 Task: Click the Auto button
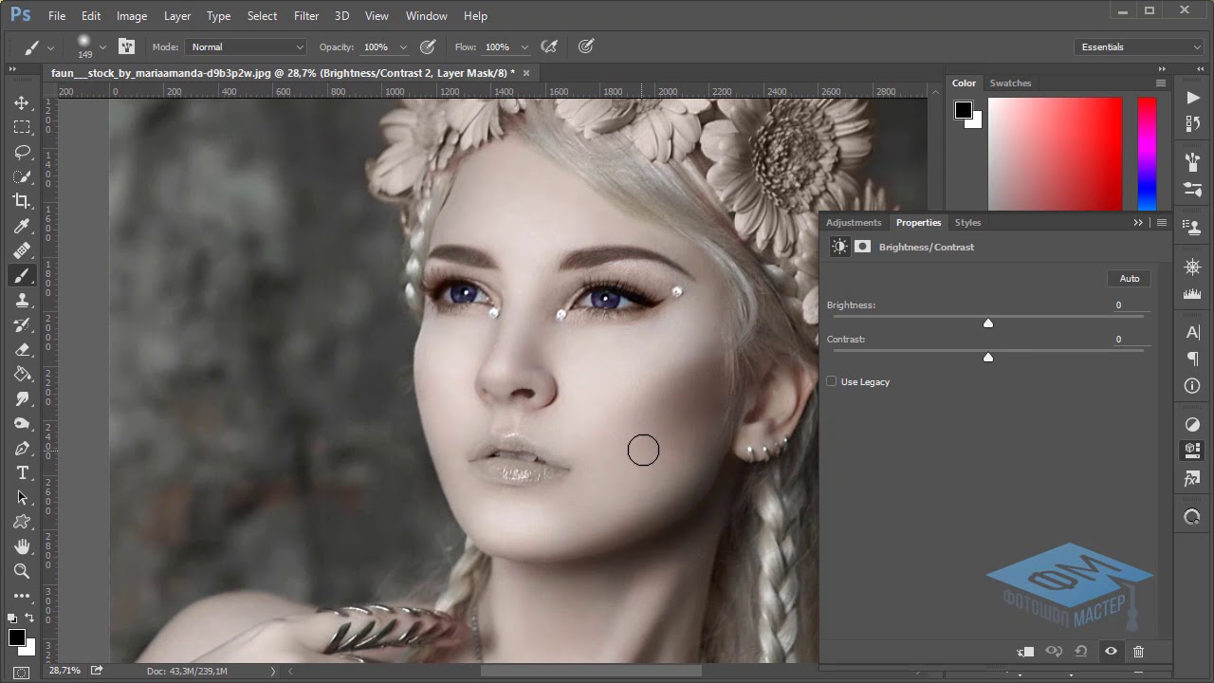click(x=1129, y=278)
